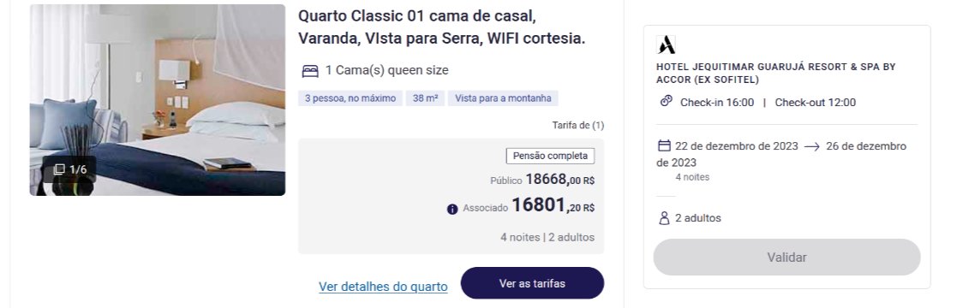Click the person icon next to 2 adultos
The image size is (969, 308).
pos(664,218)
